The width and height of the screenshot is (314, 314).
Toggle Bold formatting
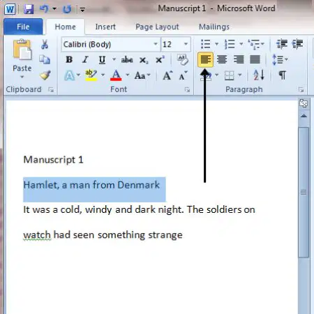point(69,60)
